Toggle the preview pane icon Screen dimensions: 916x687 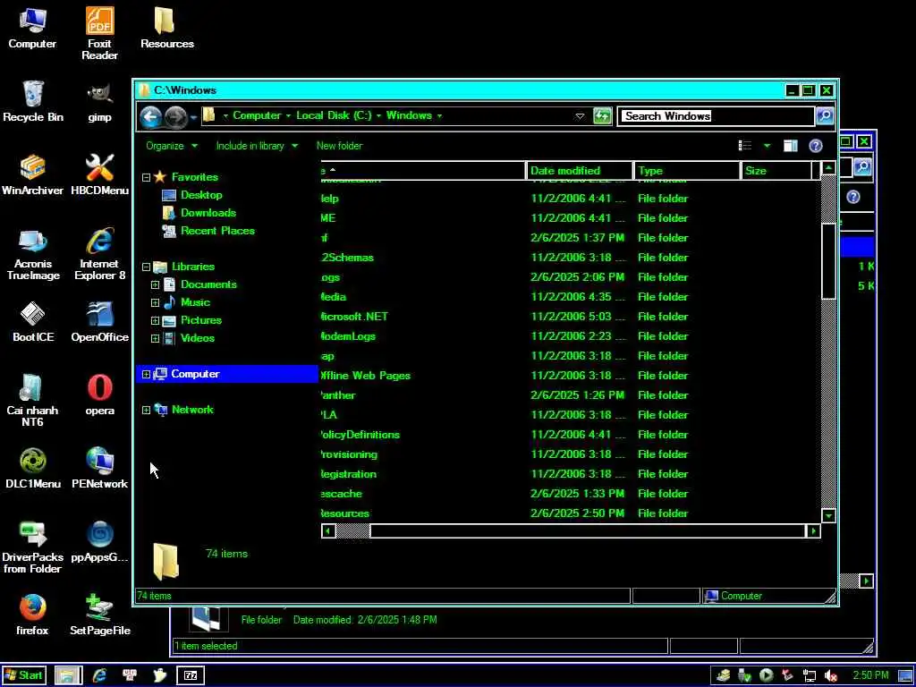[791, 146]
